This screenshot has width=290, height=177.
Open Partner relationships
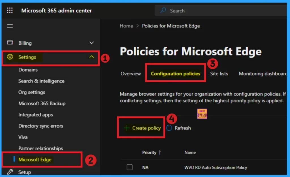[40, 148]
